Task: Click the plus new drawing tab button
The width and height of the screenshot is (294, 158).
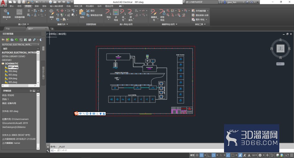Action: (x=52, y=29)
